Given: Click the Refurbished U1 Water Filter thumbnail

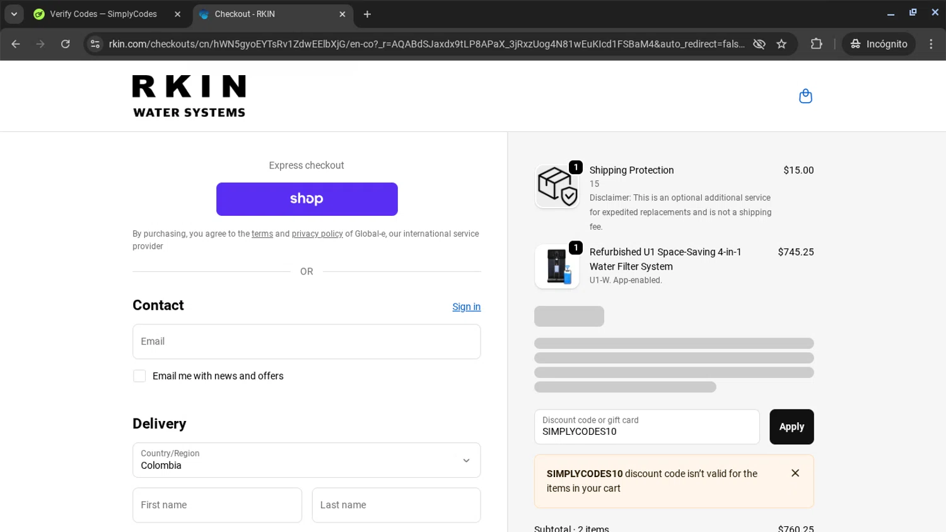Looking at the screenshot, I should point(557,266).
